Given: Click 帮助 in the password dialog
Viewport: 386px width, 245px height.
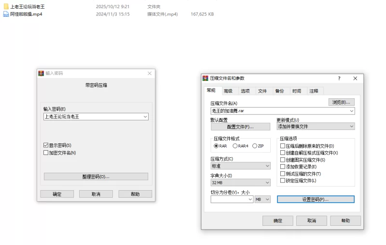Looking at the screenshot, I should pos(135,194).
